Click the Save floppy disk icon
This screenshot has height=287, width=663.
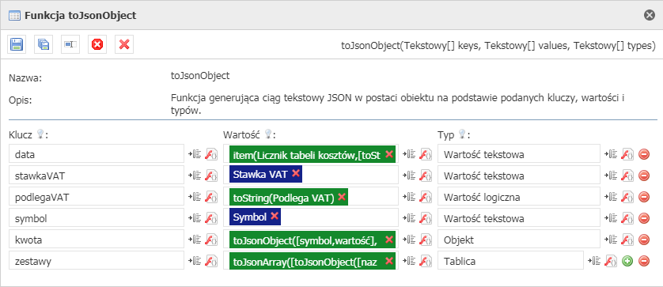17,44
